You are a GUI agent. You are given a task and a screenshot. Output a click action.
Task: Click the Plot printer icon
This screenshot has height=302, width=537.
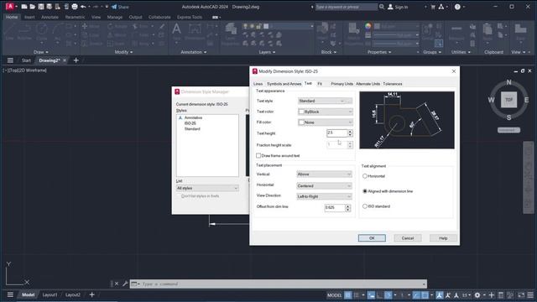click(x=75, y=7)
